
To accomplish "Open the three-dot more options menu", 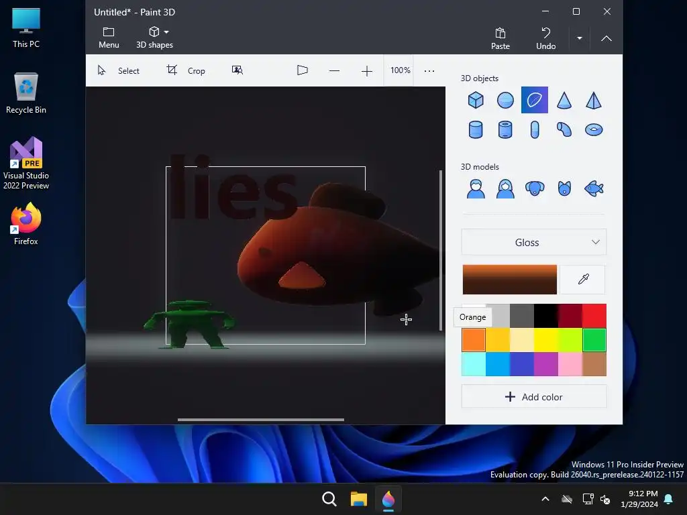I will tap(429, 70).
